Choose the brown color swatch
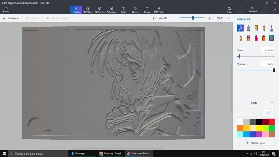Screen dimensions: 279x157 (272, 134)
